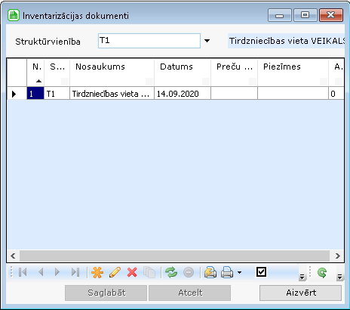Toggle the checkbox in the bottom toolbar
The height and width of the screenshot is (310, 350).
261,272
